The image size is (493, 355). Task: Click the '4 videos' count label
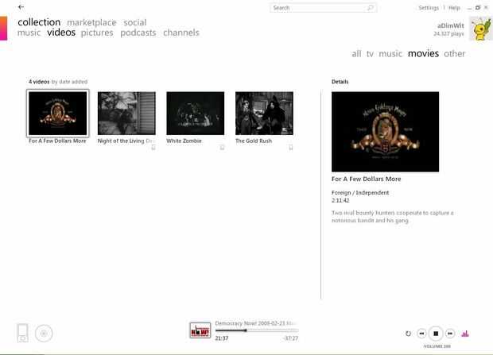tap(39, 82)
